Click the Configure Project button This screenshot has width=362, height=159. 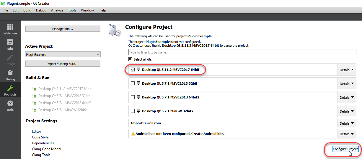pos(345,149)
